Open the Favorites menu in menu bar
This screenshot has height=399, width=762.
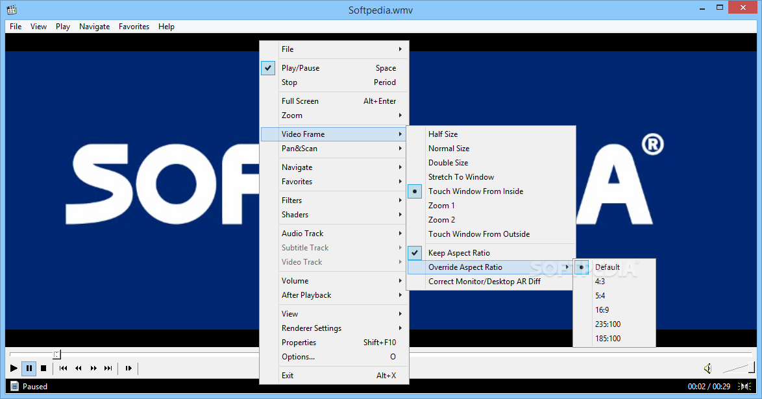(134, 26)
